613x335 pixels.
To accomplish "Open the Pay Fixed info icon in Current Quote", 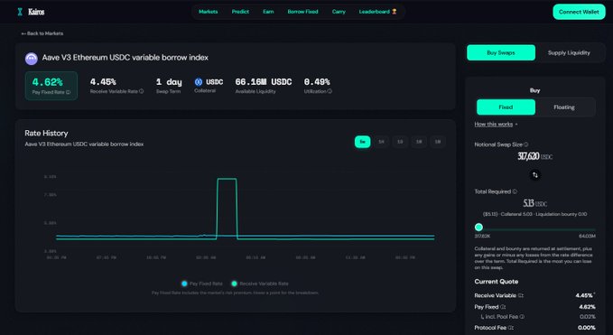I will 504,307.
